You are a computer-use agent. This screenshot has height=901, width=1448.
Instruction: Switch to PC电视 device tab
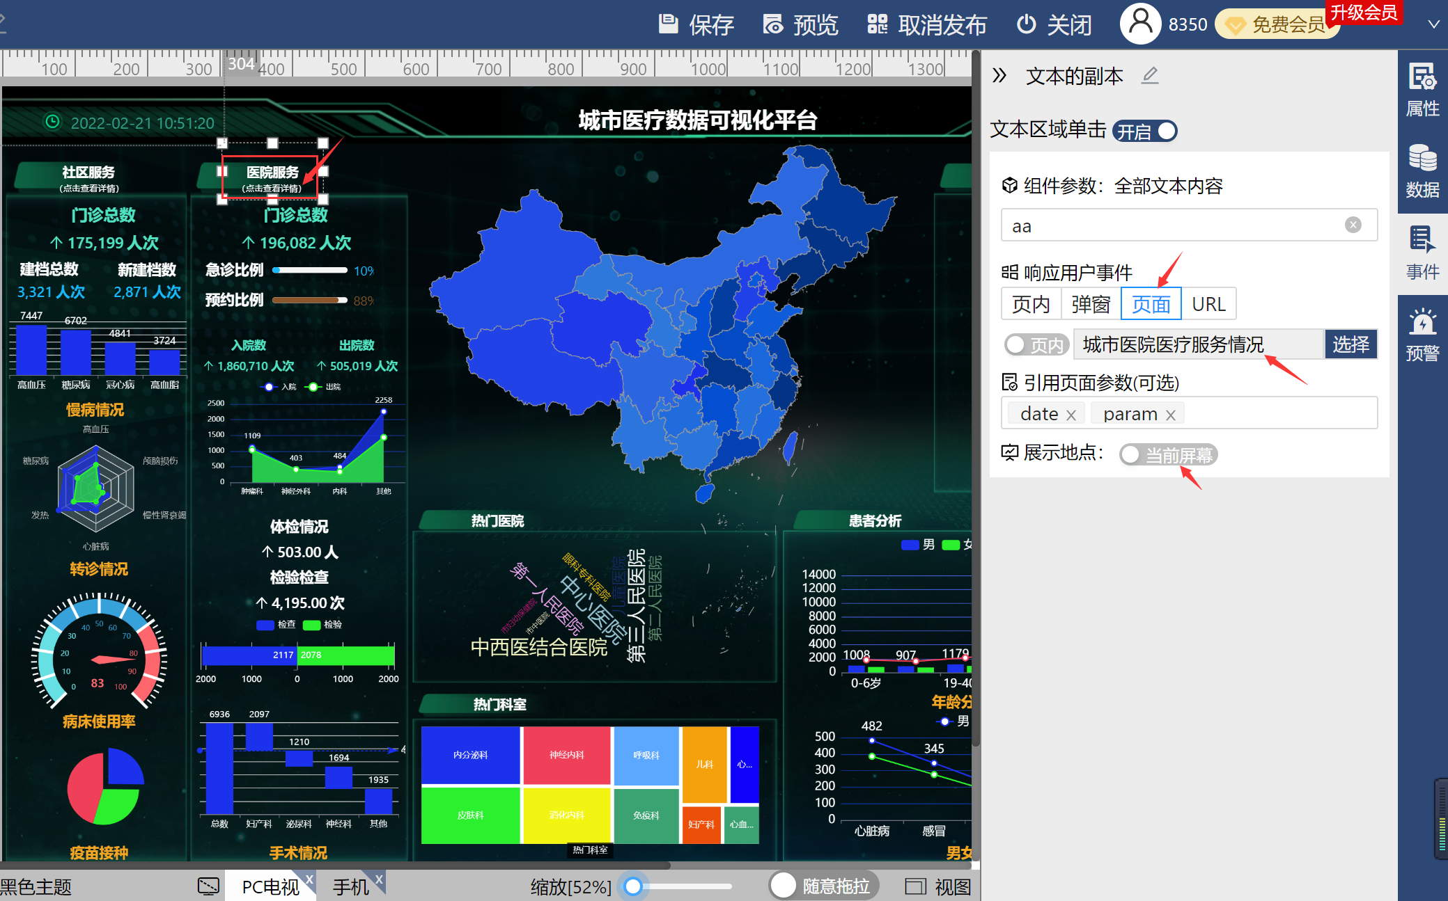[x=270, y=886]
